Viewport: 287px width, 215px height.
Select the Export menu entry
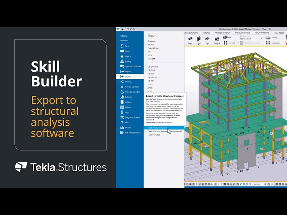point(130,77)
